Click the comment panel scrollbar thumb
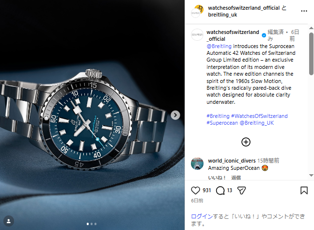314x230 pixels. 311,54
